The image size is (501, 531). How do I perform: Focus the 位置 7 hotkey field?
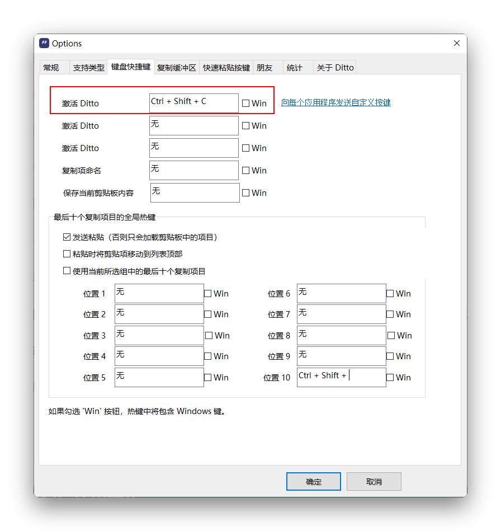(x=342, y=314)
